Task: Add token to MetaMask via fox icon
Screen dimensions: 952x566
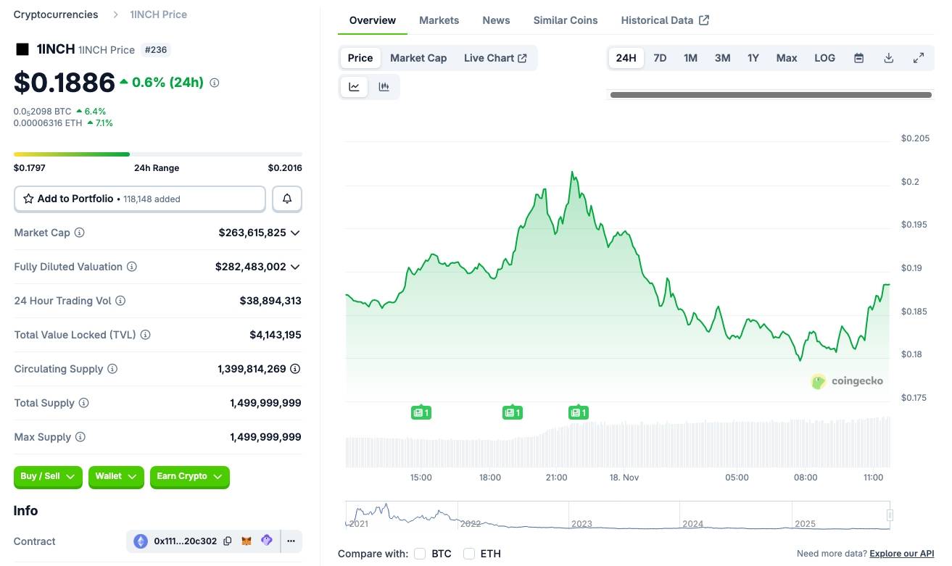Action: pos(247,541)
